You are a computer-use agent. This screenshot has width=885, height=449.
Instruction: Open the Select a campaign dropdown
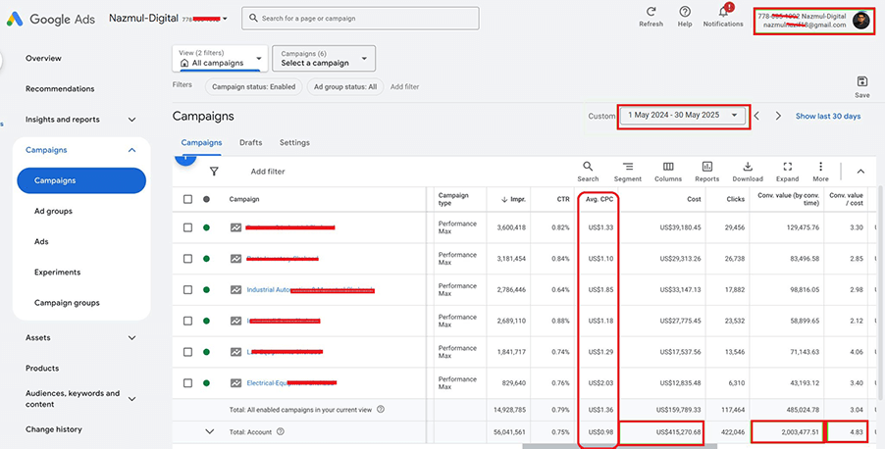tap(323, 58)
